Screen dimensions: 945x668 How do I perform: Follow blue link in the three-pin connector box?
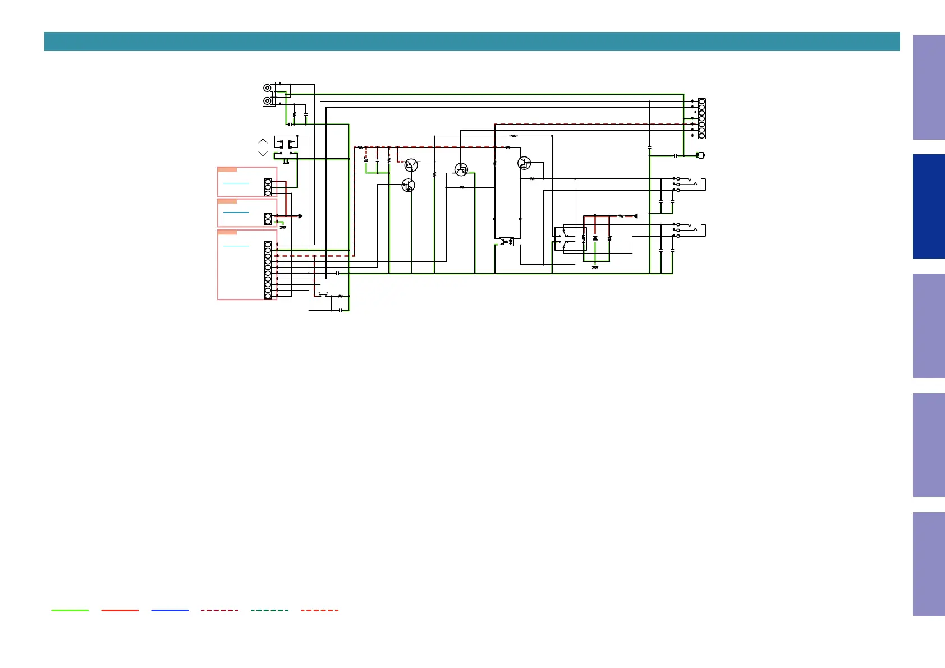pos(236,183)
